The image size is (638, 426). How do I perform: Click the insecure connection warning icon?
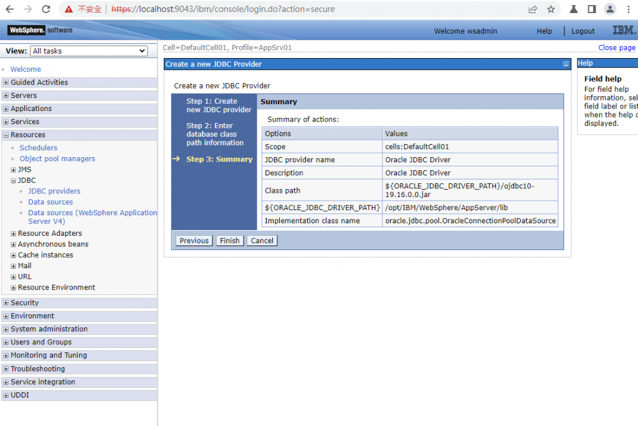[x=69, y=9]
